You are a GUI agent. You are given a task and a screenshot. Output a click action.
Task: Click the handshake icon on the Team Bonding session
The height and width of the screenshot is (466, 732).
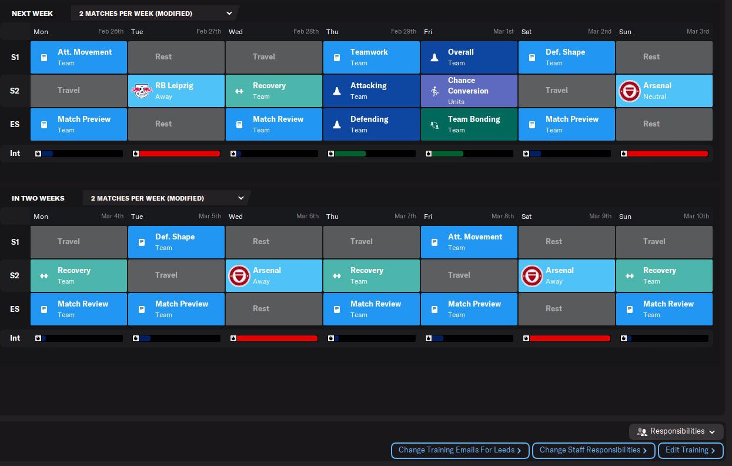434,124
